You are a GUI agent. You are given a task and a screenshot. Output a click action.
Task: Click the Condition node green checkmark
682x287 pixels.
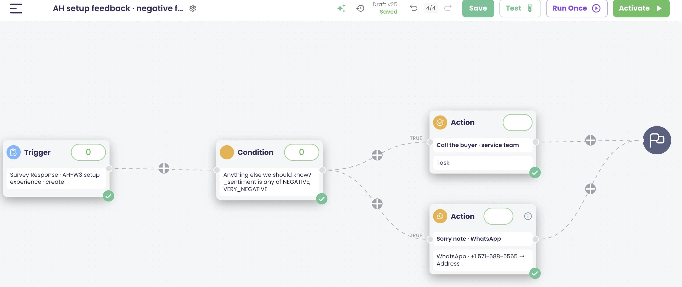[322, 199]
